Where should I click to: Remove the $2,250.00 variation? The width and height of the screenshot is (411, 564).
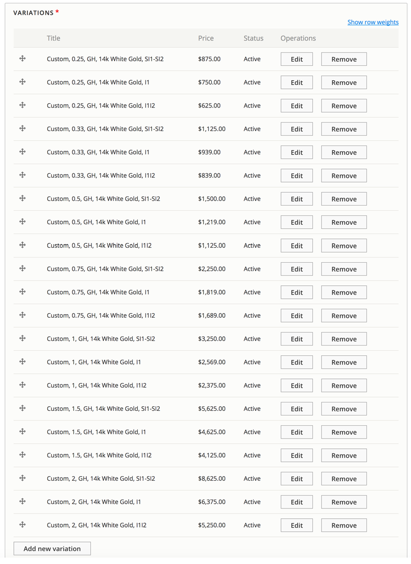pyautogui.click(x=344, y=269)
